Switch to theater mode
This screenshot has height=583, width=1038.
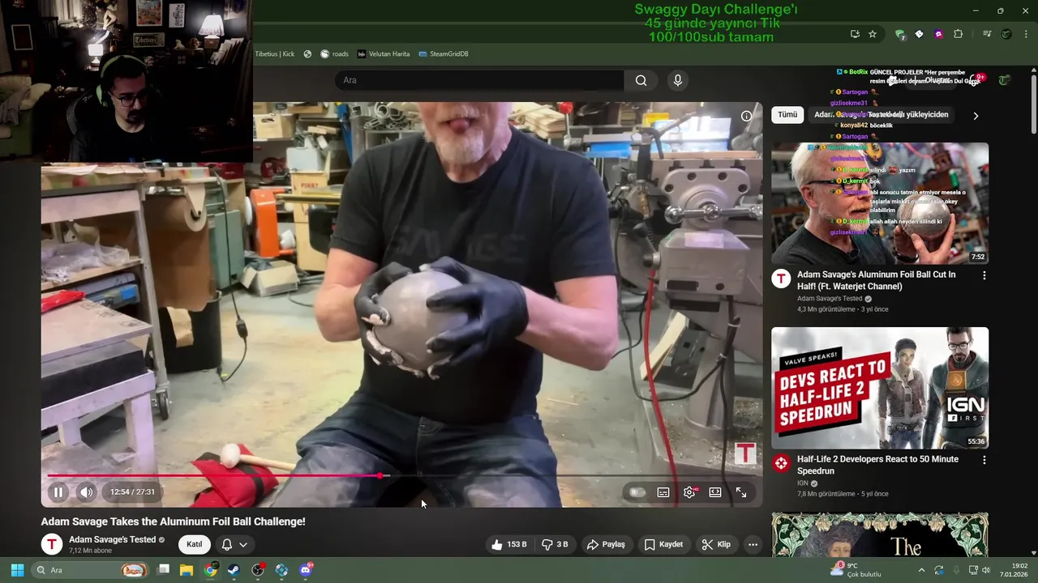[x=715, y=492]
